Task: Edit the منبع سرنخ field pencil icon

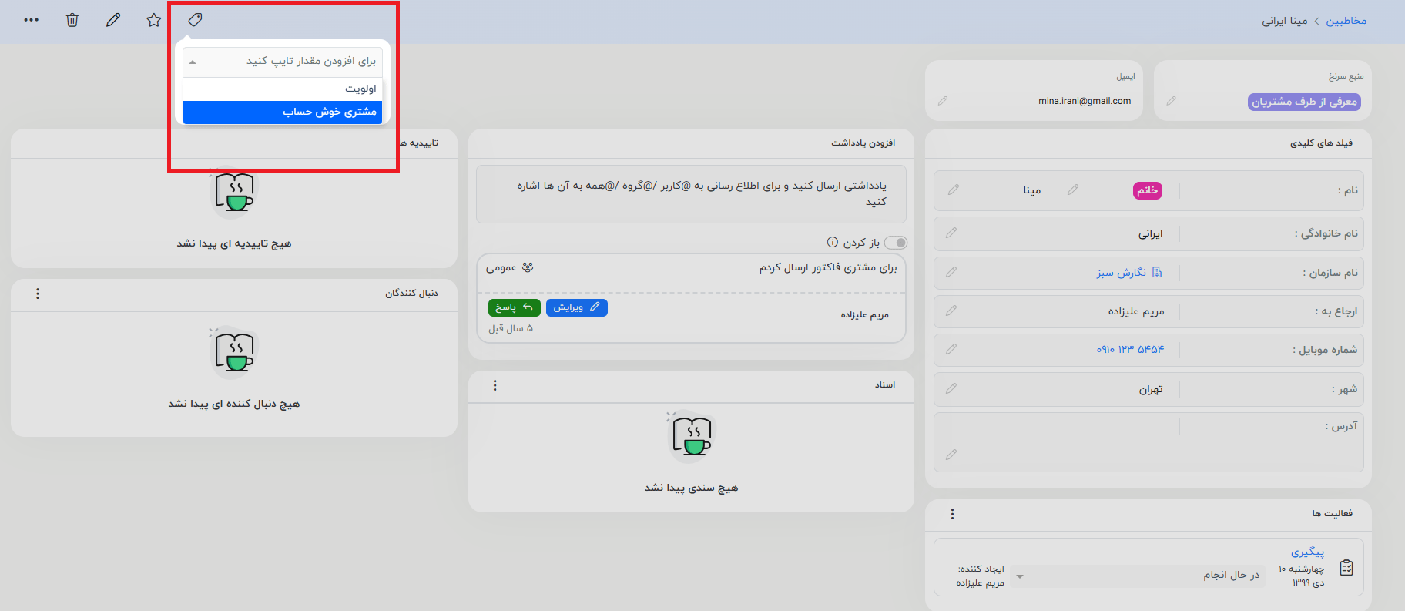Action: click(1171, 101)
